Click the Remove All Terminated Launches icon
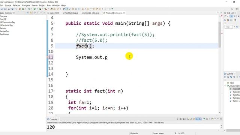Image resolution: width=240 pixels, height=135 pixels. click(x=183, y=119)
